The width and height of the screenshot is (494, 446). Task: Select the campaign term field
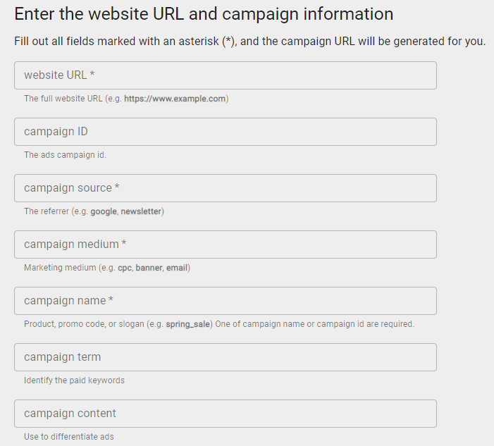tap(226, 357)
